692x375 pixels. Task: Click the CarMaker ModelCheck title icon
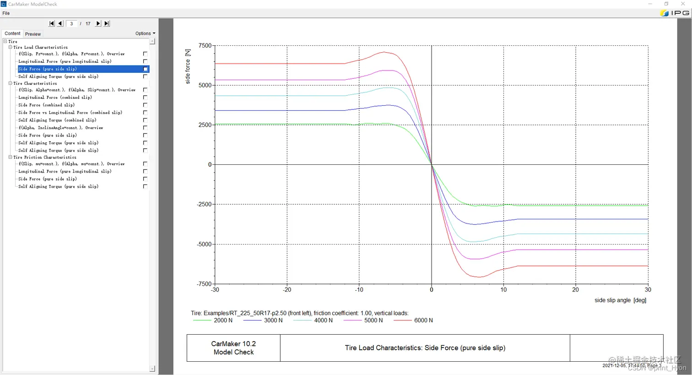[4, 4]
